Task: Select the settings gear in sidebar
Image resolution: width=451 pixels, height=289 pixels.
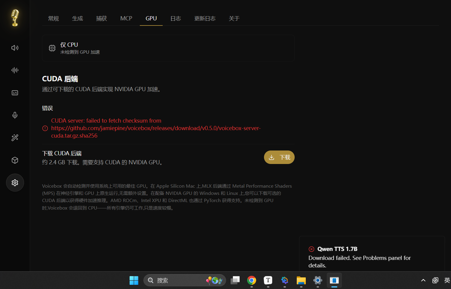Action: point(15,183)
